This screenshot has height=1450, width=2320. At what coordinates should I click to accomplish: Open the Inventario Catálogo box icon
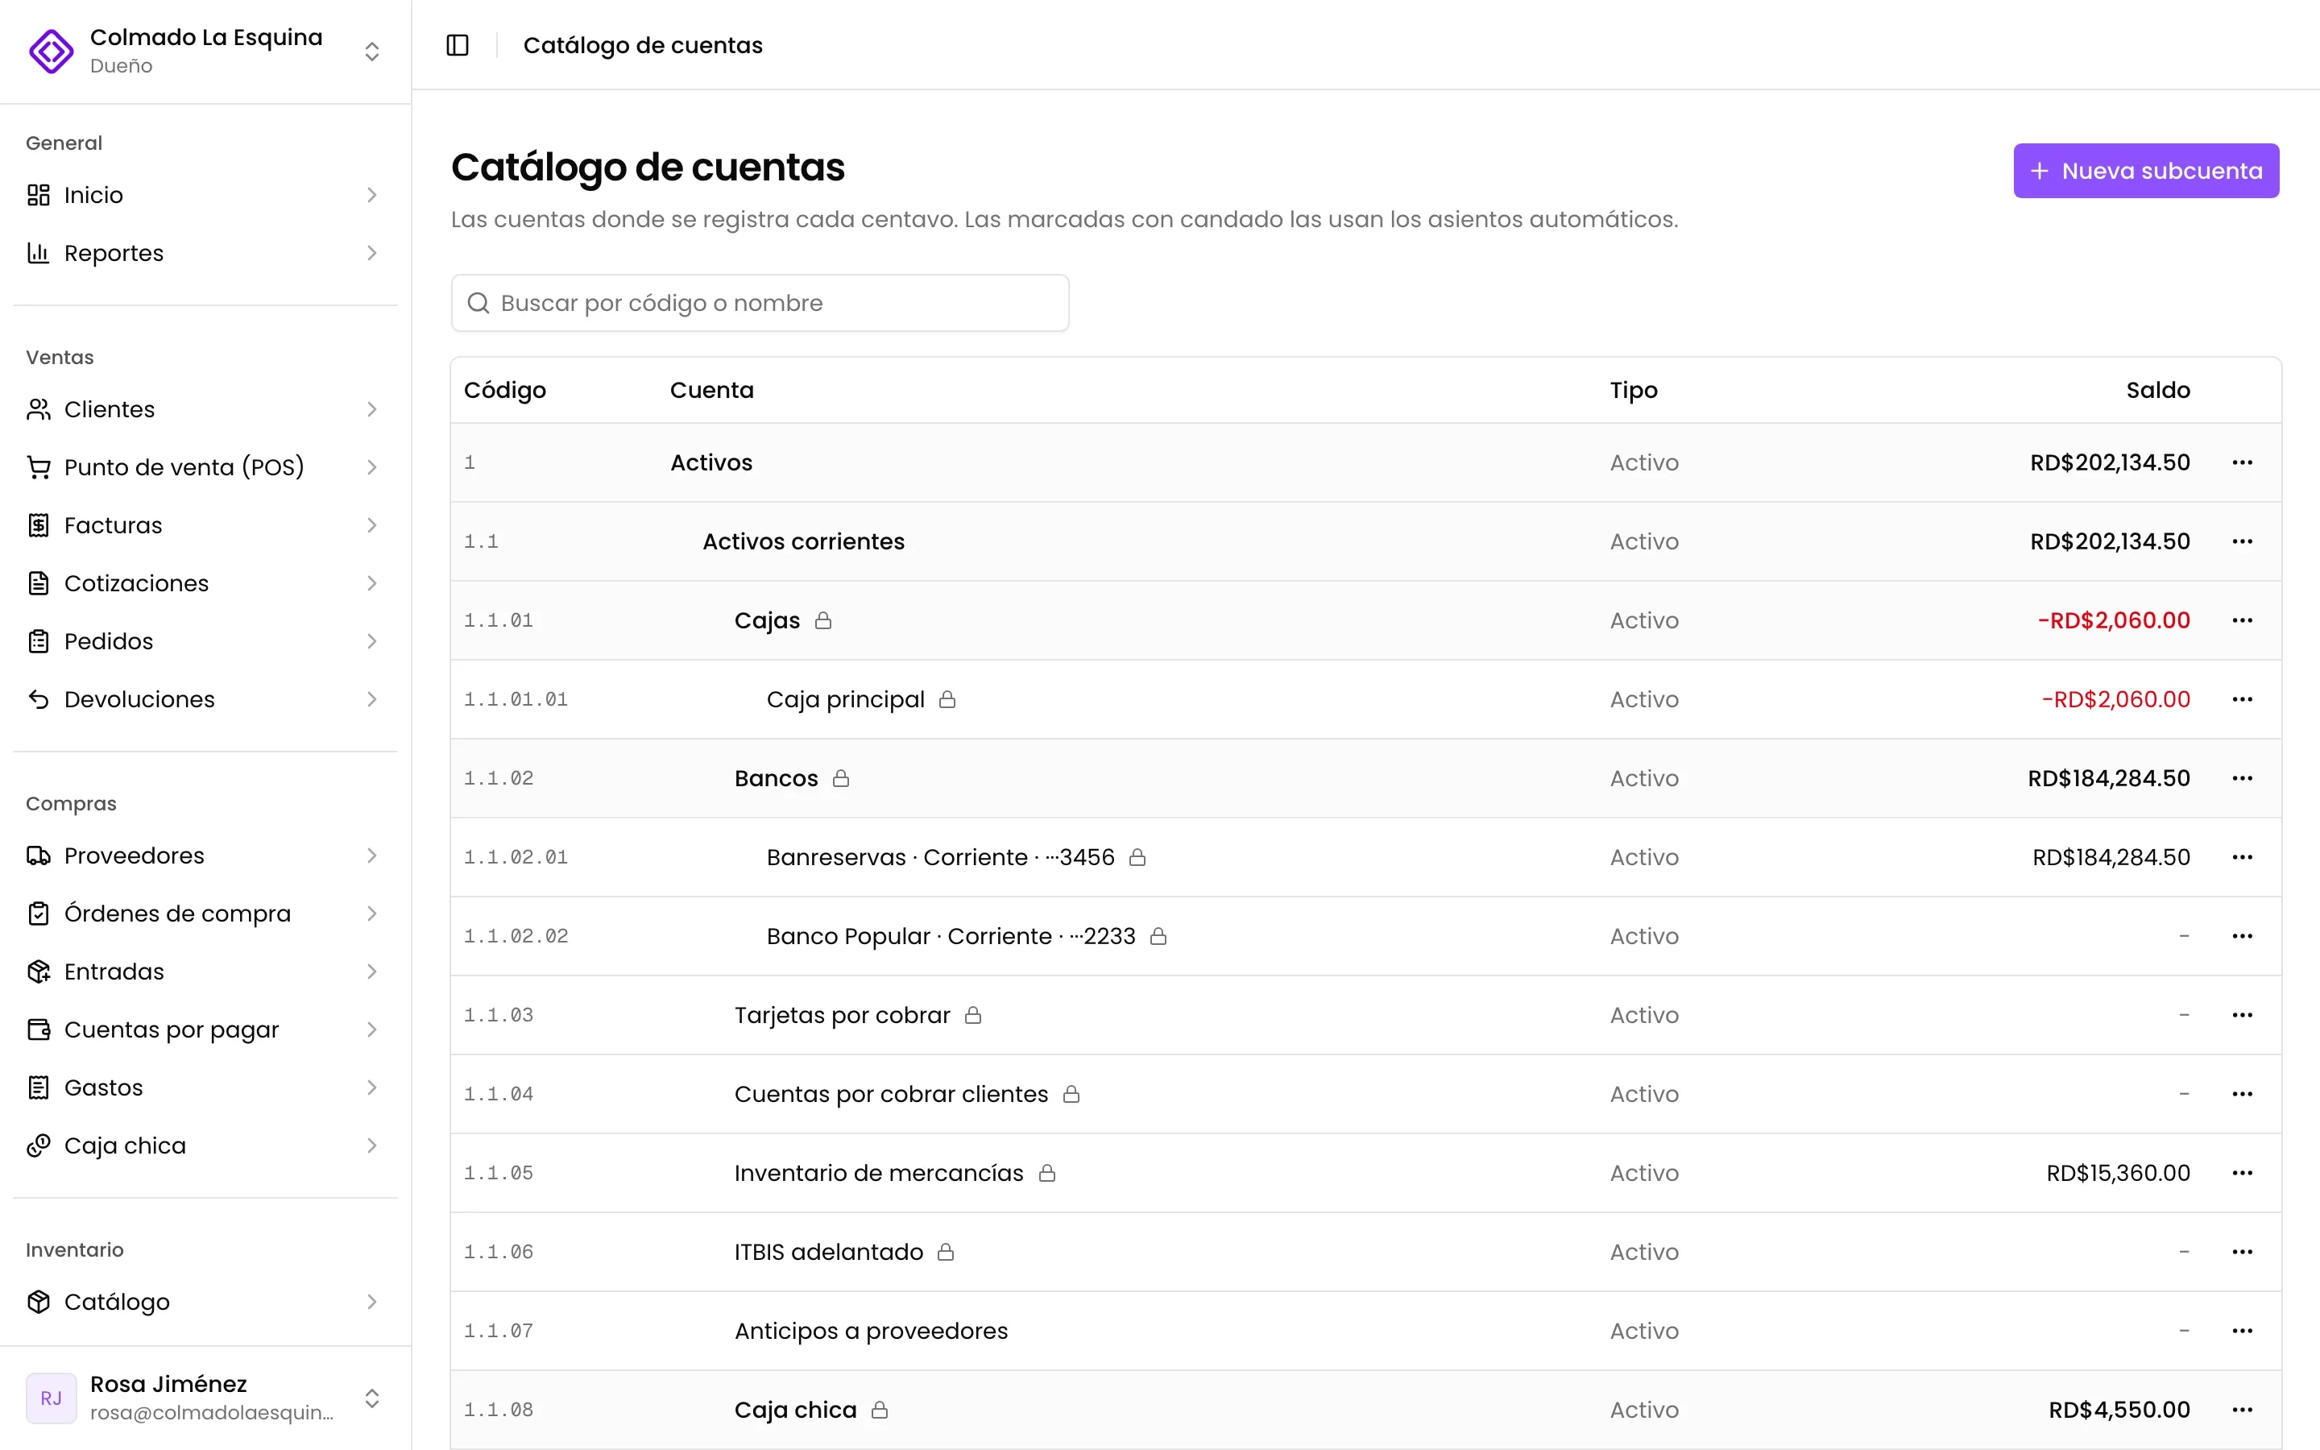coord(39,1303)
